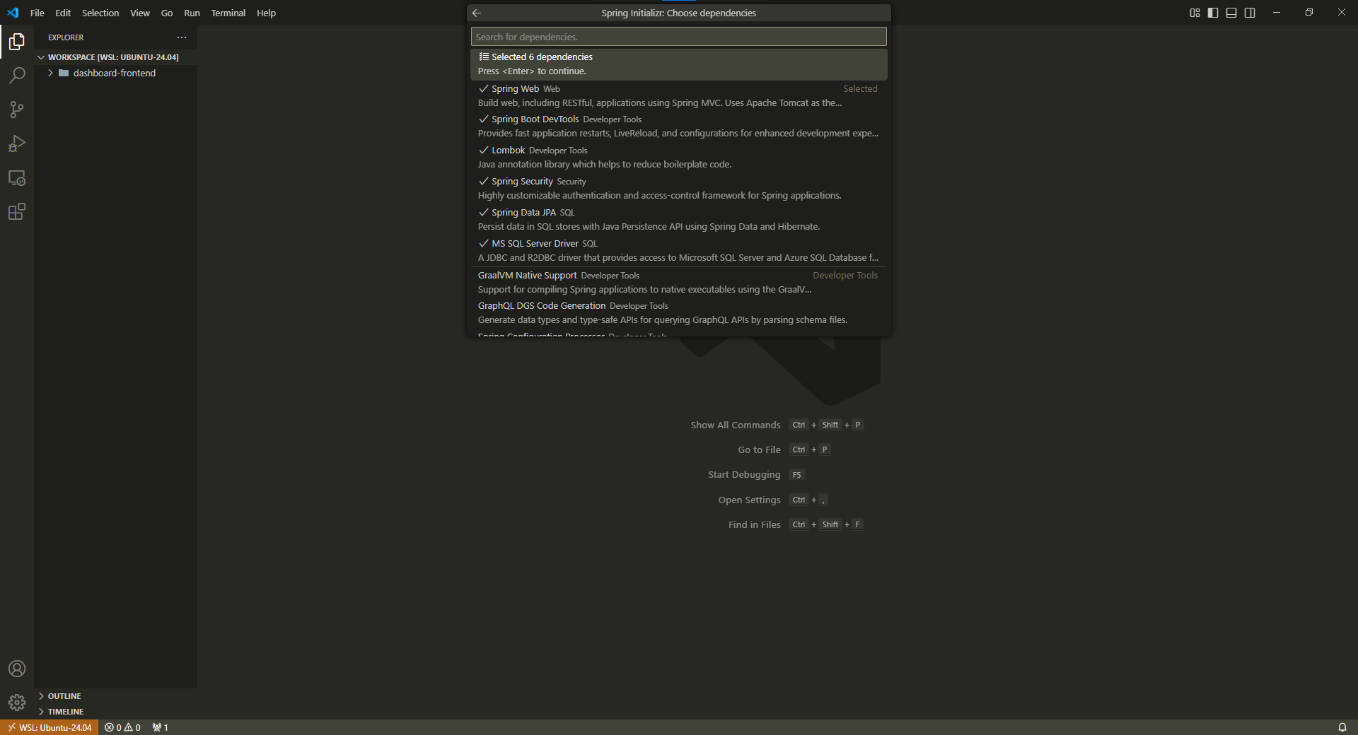Deselect the Lombok dependency
The width and height of the screenshot is (1358, 735).
pyautogui.click(x=678, y=158)
